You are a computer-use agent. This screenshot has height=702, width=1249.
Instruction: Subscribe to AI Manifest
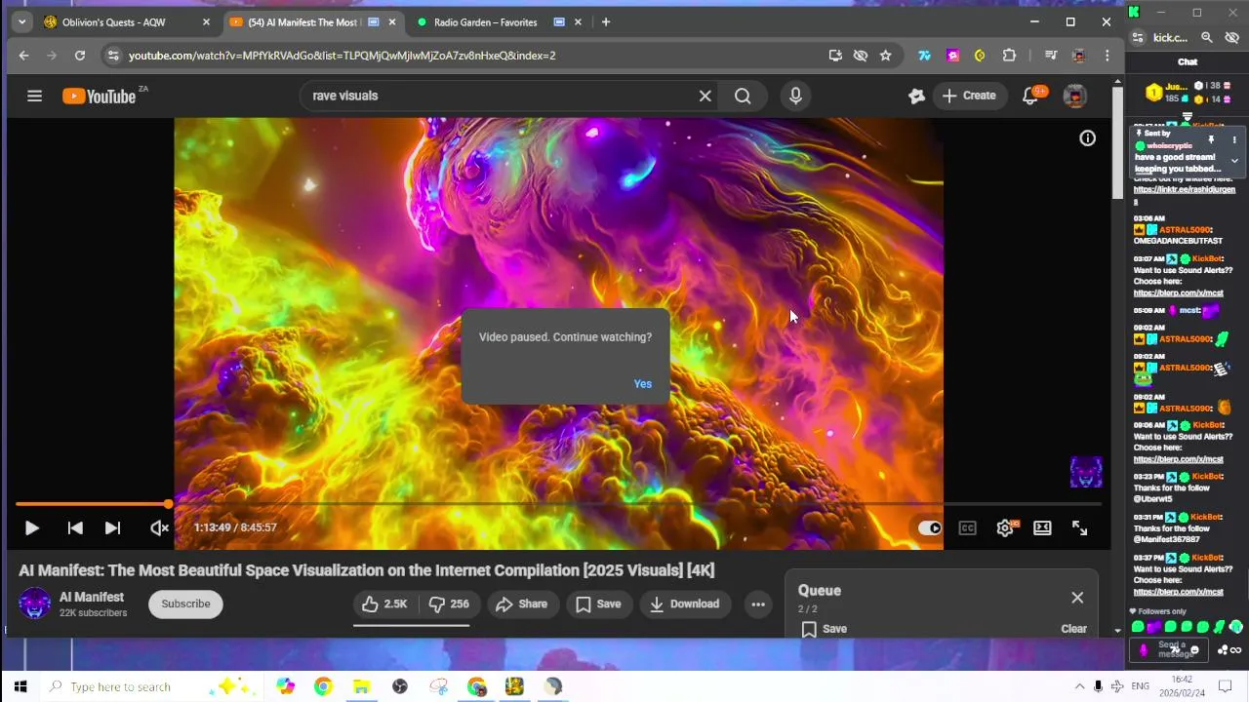[x=185, y=604]
